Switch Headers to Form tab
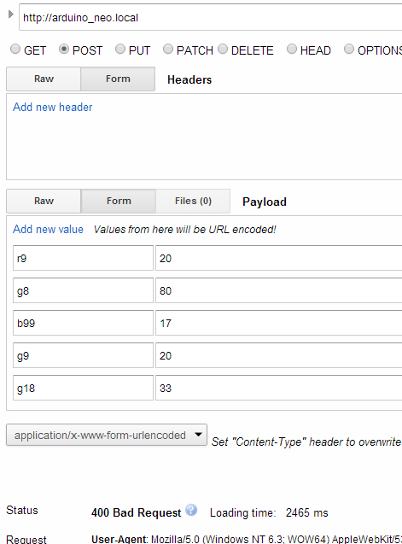The image size is (402, 544). [118, 79]
